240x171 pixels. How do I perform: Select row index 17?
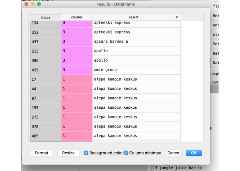coord(46,79)
